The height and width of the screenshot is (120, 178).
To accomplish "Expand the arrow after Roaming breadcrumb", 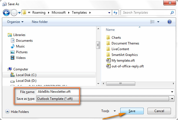I will 49,13.
